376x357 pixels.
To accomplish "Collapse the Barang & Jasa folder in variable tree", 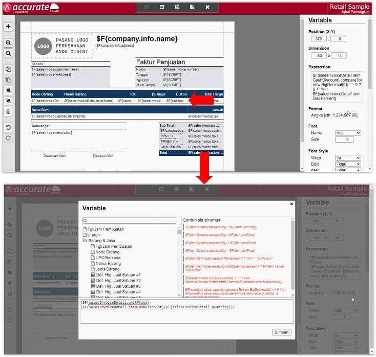I will point(85,241).
